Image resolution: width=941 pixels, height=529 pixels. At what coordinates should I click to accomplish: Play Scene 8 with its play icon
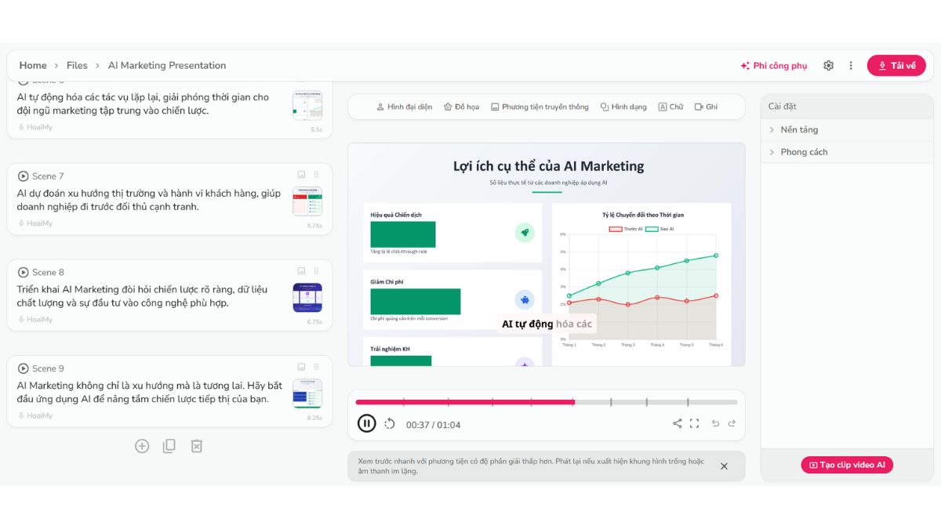[23, 273]
